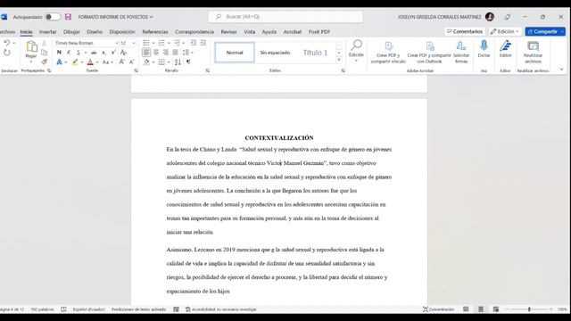The width and height of the screenshot is (571, 321).
Task: Open font size 12 dropdown
Action: tap(134, 43)
